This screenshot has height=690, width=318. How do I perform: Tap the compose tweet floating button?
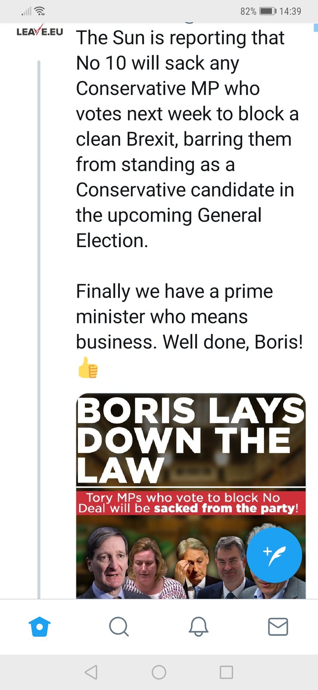tap(274, 555)
